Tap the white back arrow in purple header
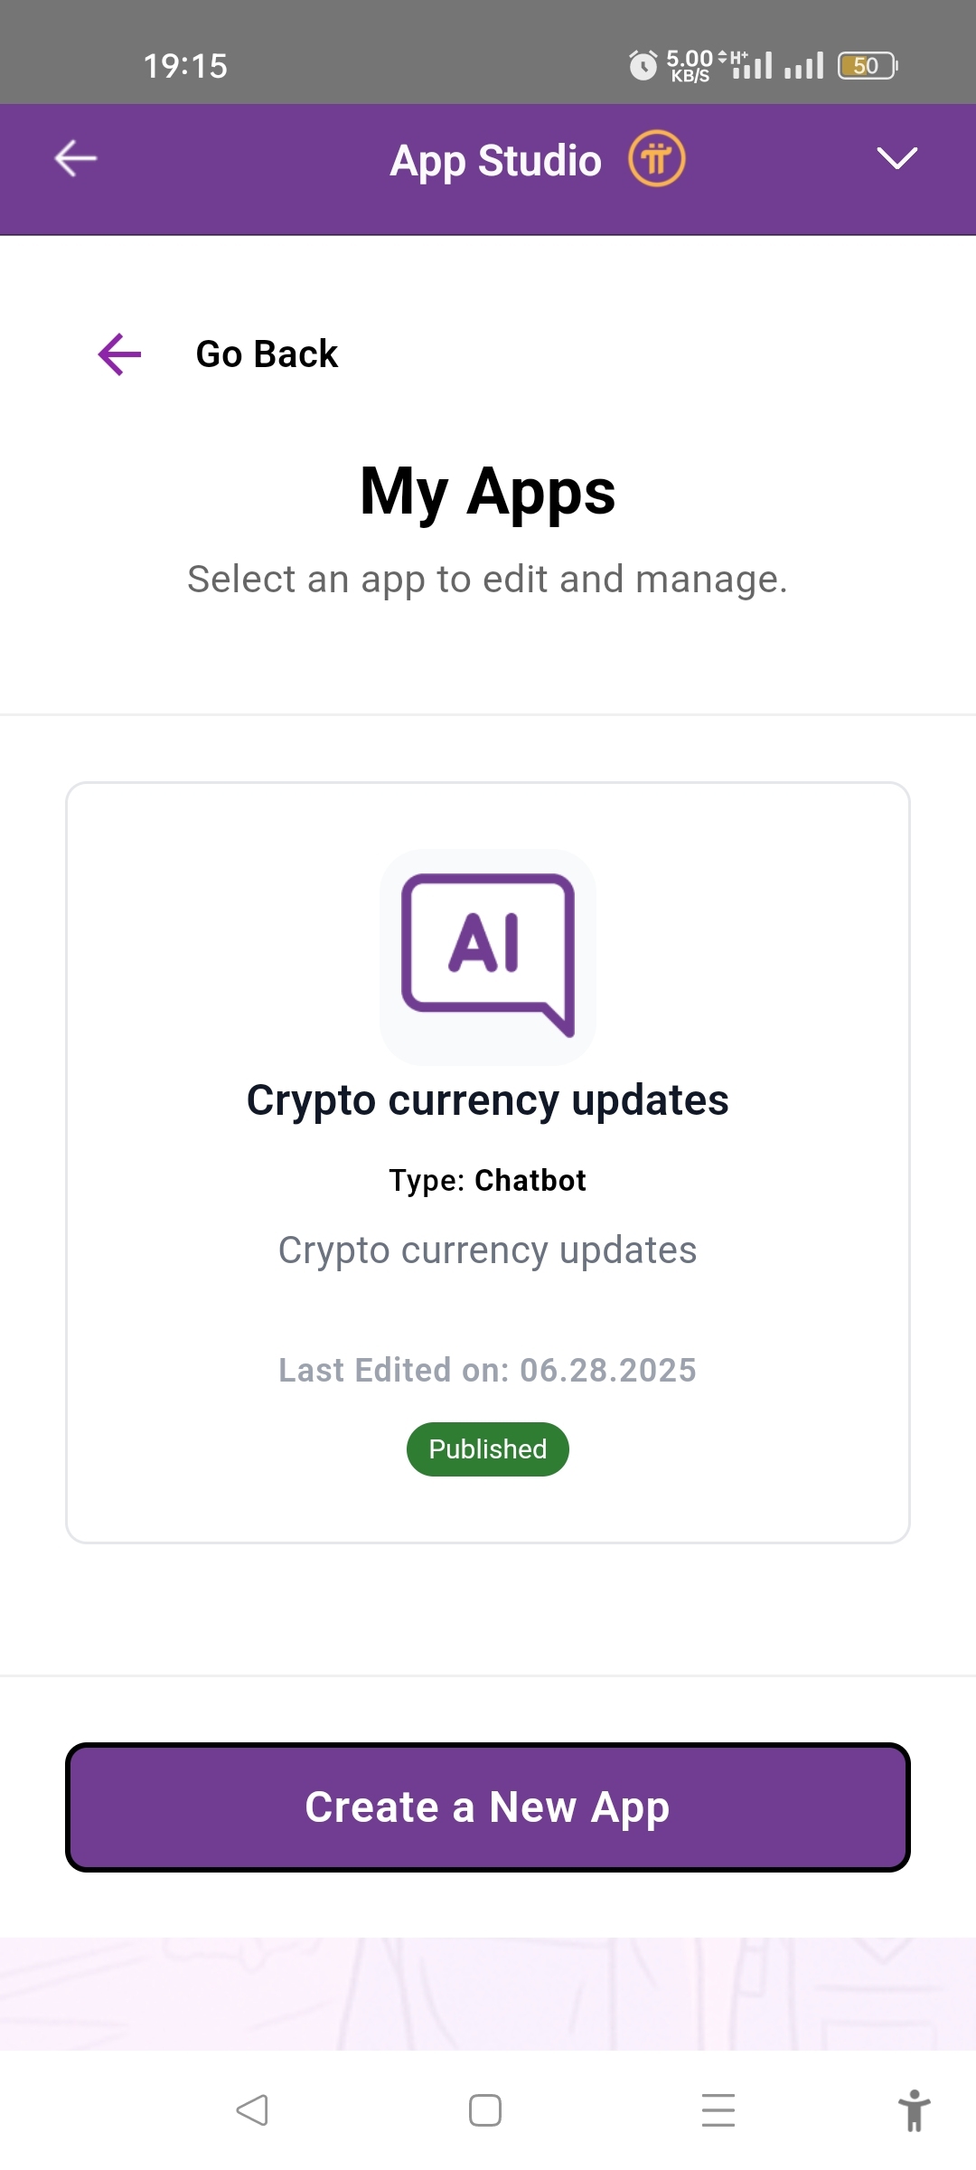 click(x=76, y=159)
